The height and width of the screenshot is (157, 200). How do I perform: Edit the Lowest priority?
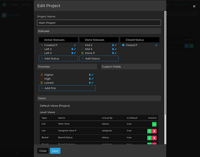pos(92,83)
